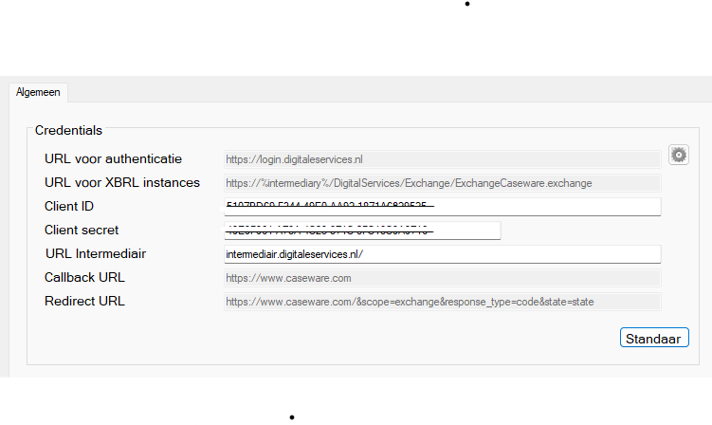Click the black dot above the dialog
The width and height of the screenshot is (712, 425).
[467, 4]
